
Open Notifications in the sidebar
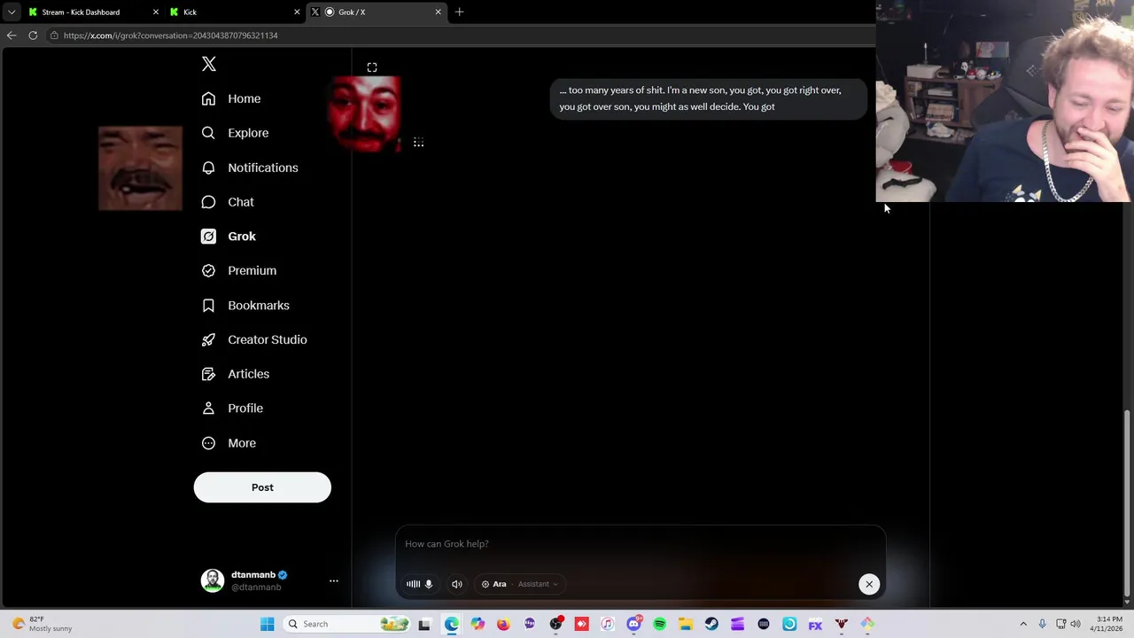[x=250, y=167]
